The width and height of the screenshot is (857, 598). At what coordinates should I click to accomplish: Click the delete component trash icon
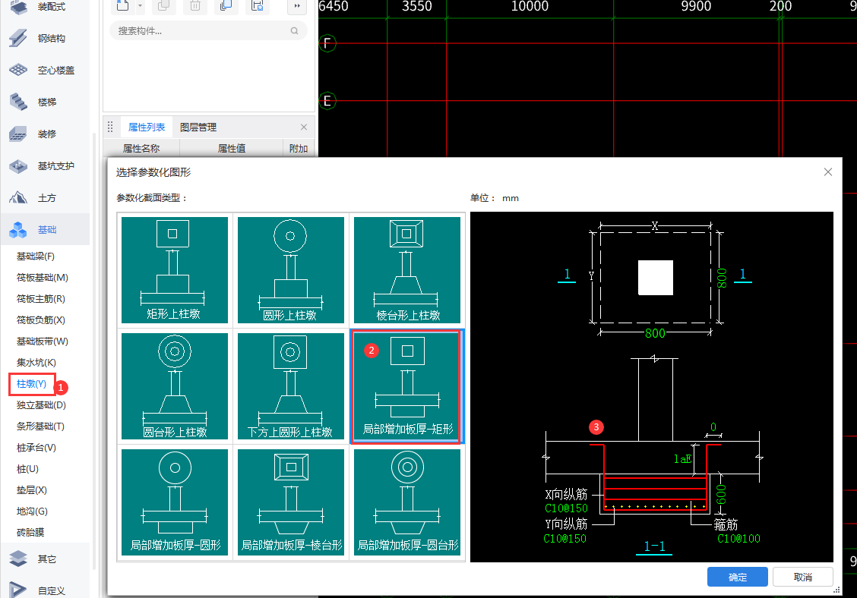(194, 6)
